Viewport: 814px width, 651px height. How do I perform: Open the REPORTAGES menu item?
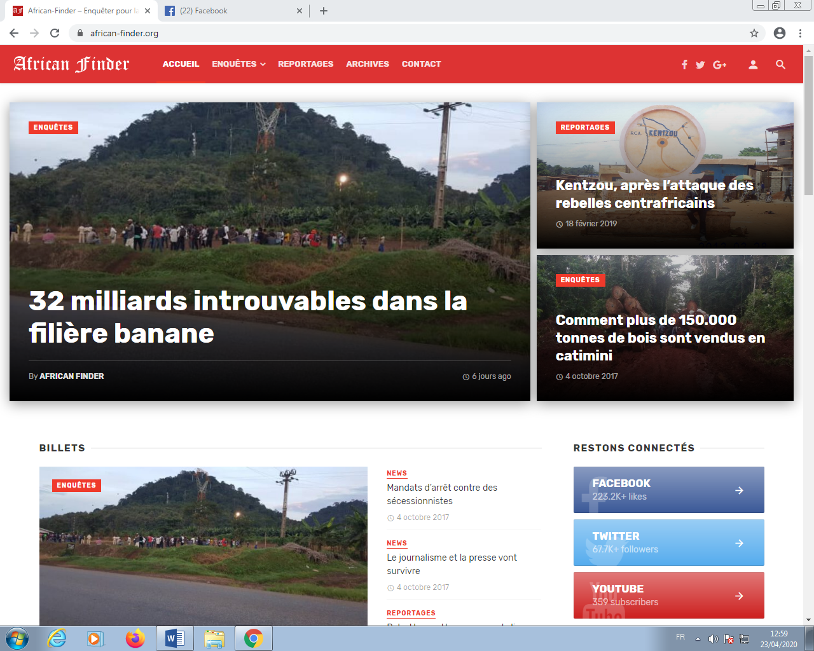click(305, 64)
